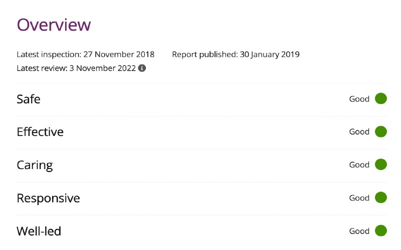This screenshot has height=250, width=401.
Task: Click the green circle for Caring
Action: coord(381,164)
